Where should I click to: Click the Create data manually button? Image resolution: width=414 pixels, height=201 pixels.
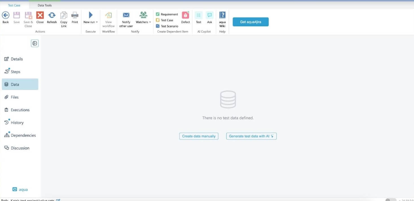199,136
